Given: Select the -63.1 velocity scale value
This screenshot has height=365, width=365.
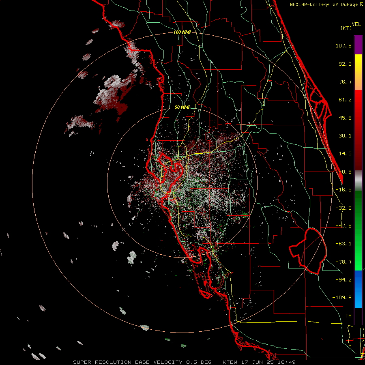Looking at the screenshot, I should click(344, 244).
